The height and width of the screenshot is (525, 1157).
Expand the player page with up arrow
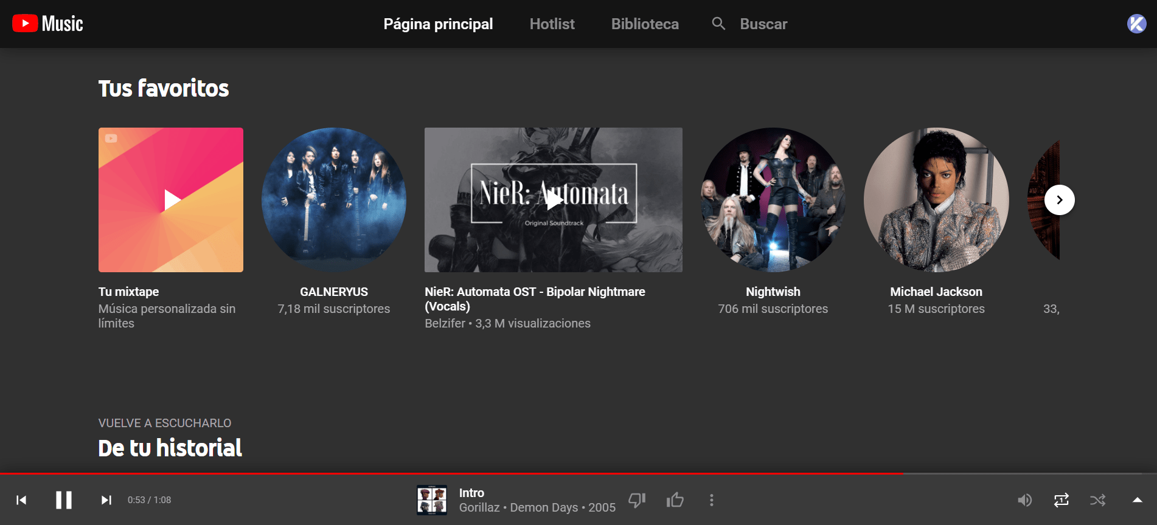pos(1137,500)
